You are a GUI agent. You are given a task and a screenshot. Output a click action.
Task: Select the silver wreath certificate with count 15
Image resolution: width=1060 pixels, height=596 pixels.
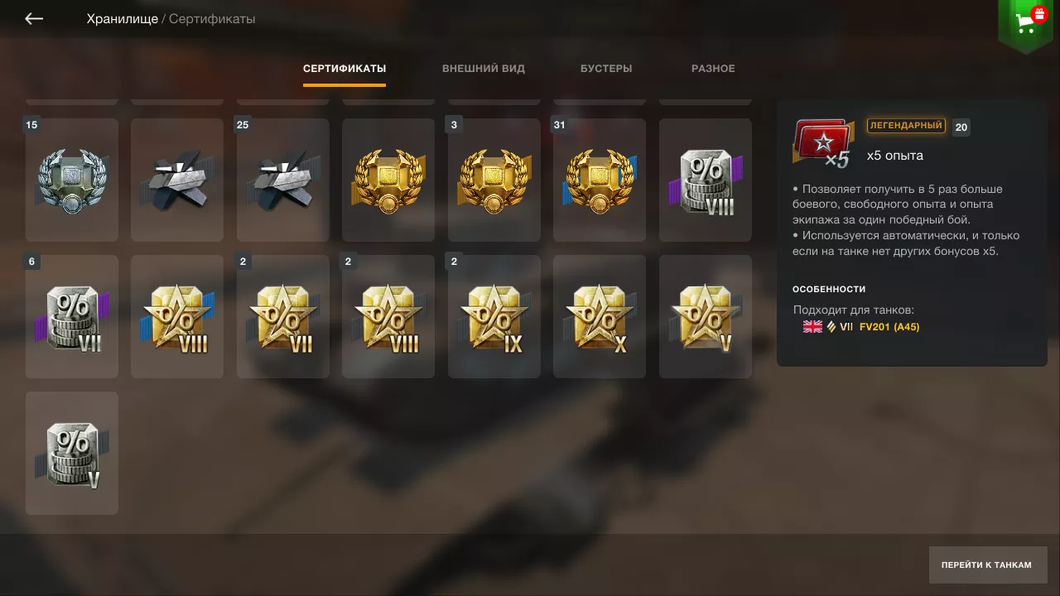(x=72, y=180)
